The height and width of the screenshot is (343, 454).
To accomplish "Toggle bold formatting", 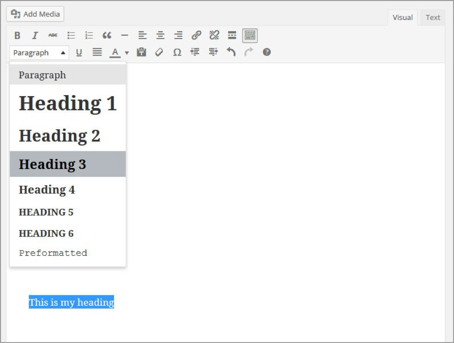I will [x=17, y=35].
